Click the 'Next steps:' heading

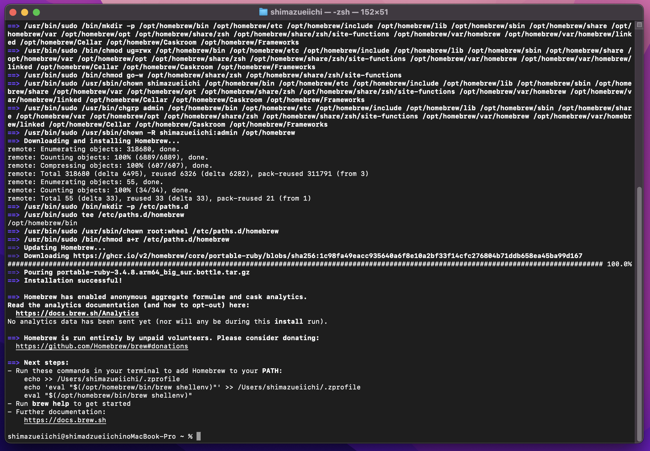tap(38, 362)
